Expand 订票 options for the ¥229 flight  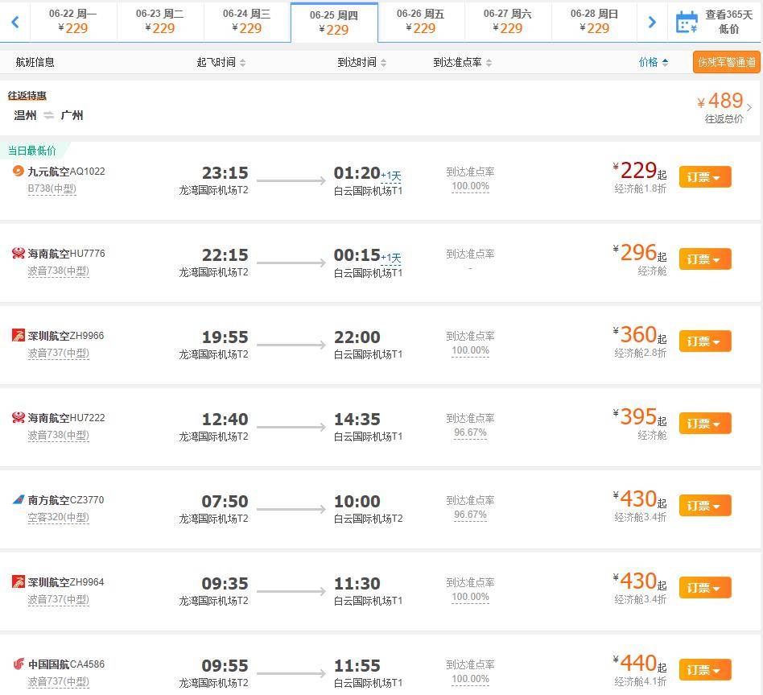tap(704, 177)
